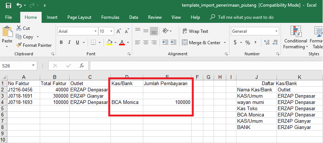Click Decrease Decimal icon
Viewport: 323px width, 143px height.
click(275, 42)
